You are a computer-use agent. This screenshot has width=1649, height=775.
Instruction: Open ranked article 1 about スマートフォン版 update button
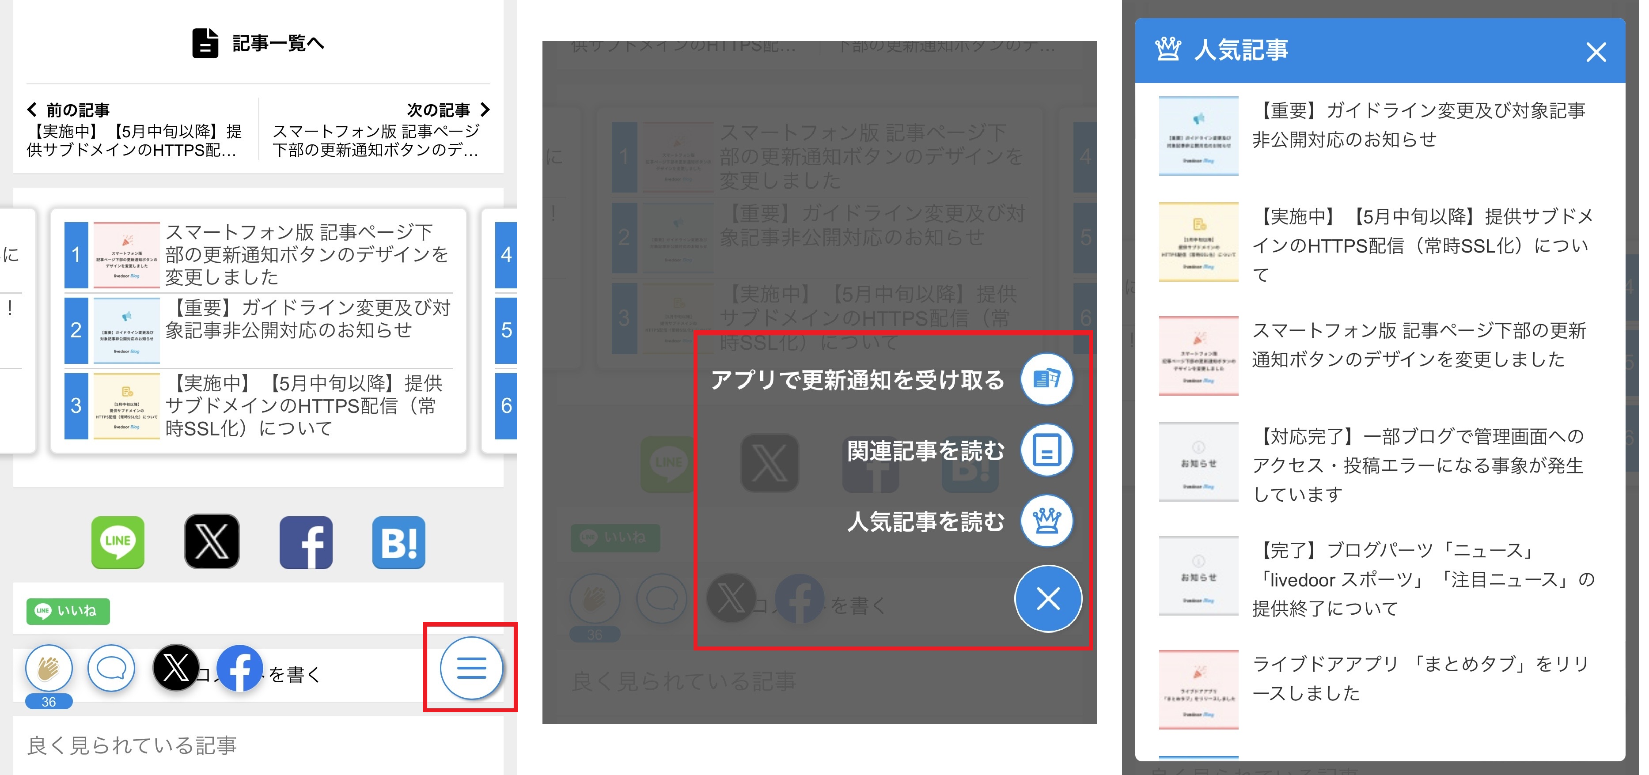tap(258, 255)
